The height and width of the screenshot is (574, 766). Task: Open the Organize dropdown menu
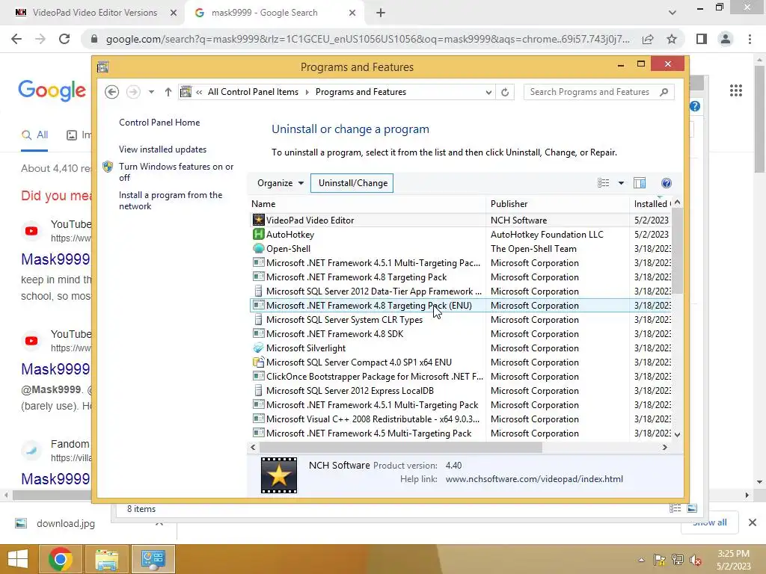(281, 183)
